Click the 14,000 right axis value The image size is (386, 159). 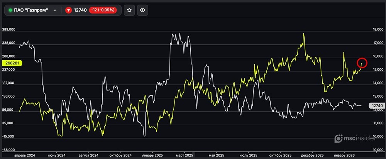378,83
